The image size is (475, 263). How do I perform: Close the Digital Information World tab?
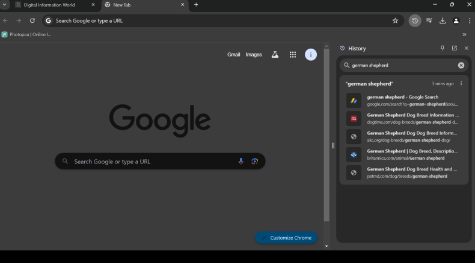(x=93, y=5)
